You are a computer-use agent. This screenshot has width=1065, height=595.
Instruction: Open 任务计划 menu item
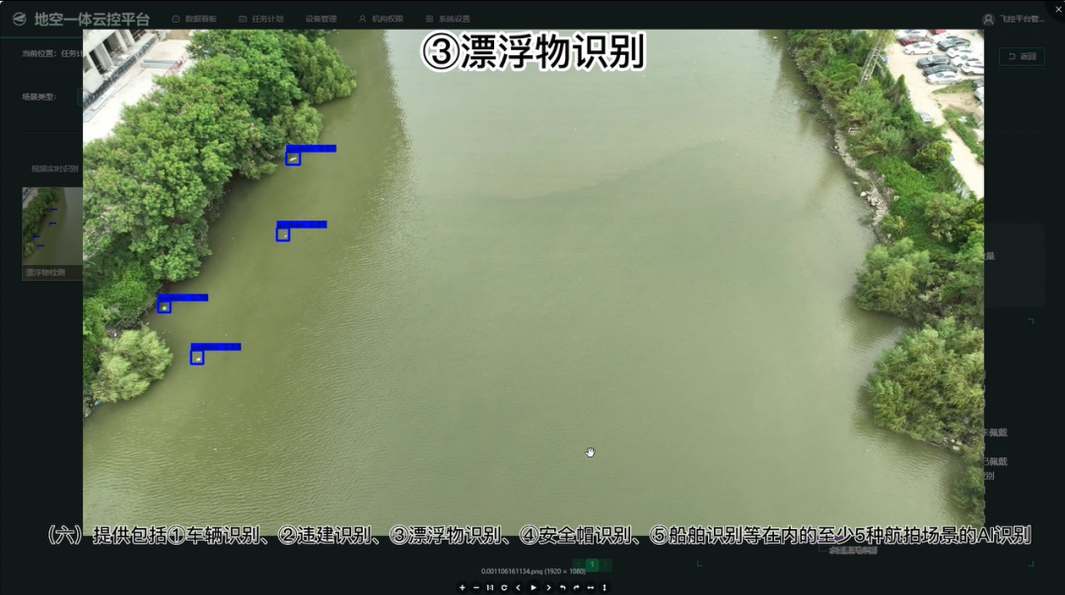(x=260, y=19)
